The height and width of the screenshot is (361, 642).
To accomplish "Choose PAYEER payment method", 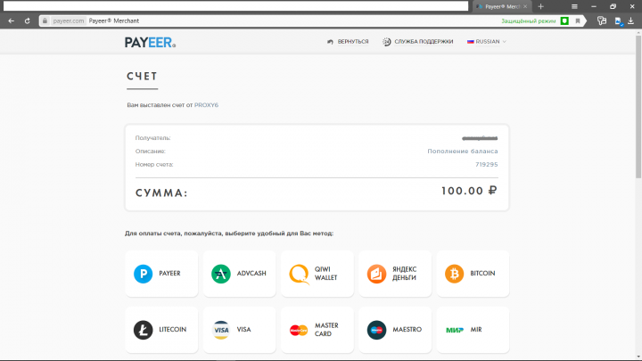I will (161, 274).
